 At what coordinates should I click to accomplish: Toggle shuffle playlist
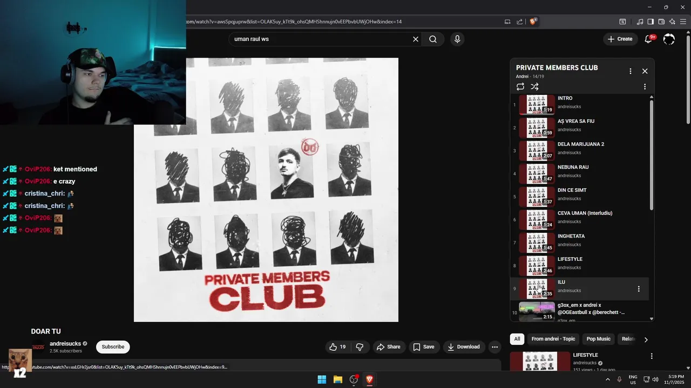click(534, 87)
